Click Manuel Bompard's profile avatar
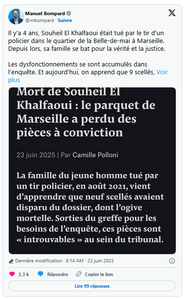 pyautogui.click(x=16, y=17)
